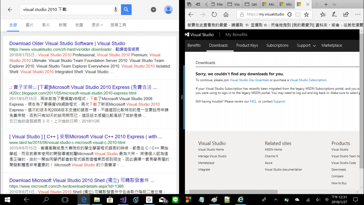The width and height of the screenshot is (364, 205).
Task: Expand the 更多 dropdown menu
Action: [97, 25]
